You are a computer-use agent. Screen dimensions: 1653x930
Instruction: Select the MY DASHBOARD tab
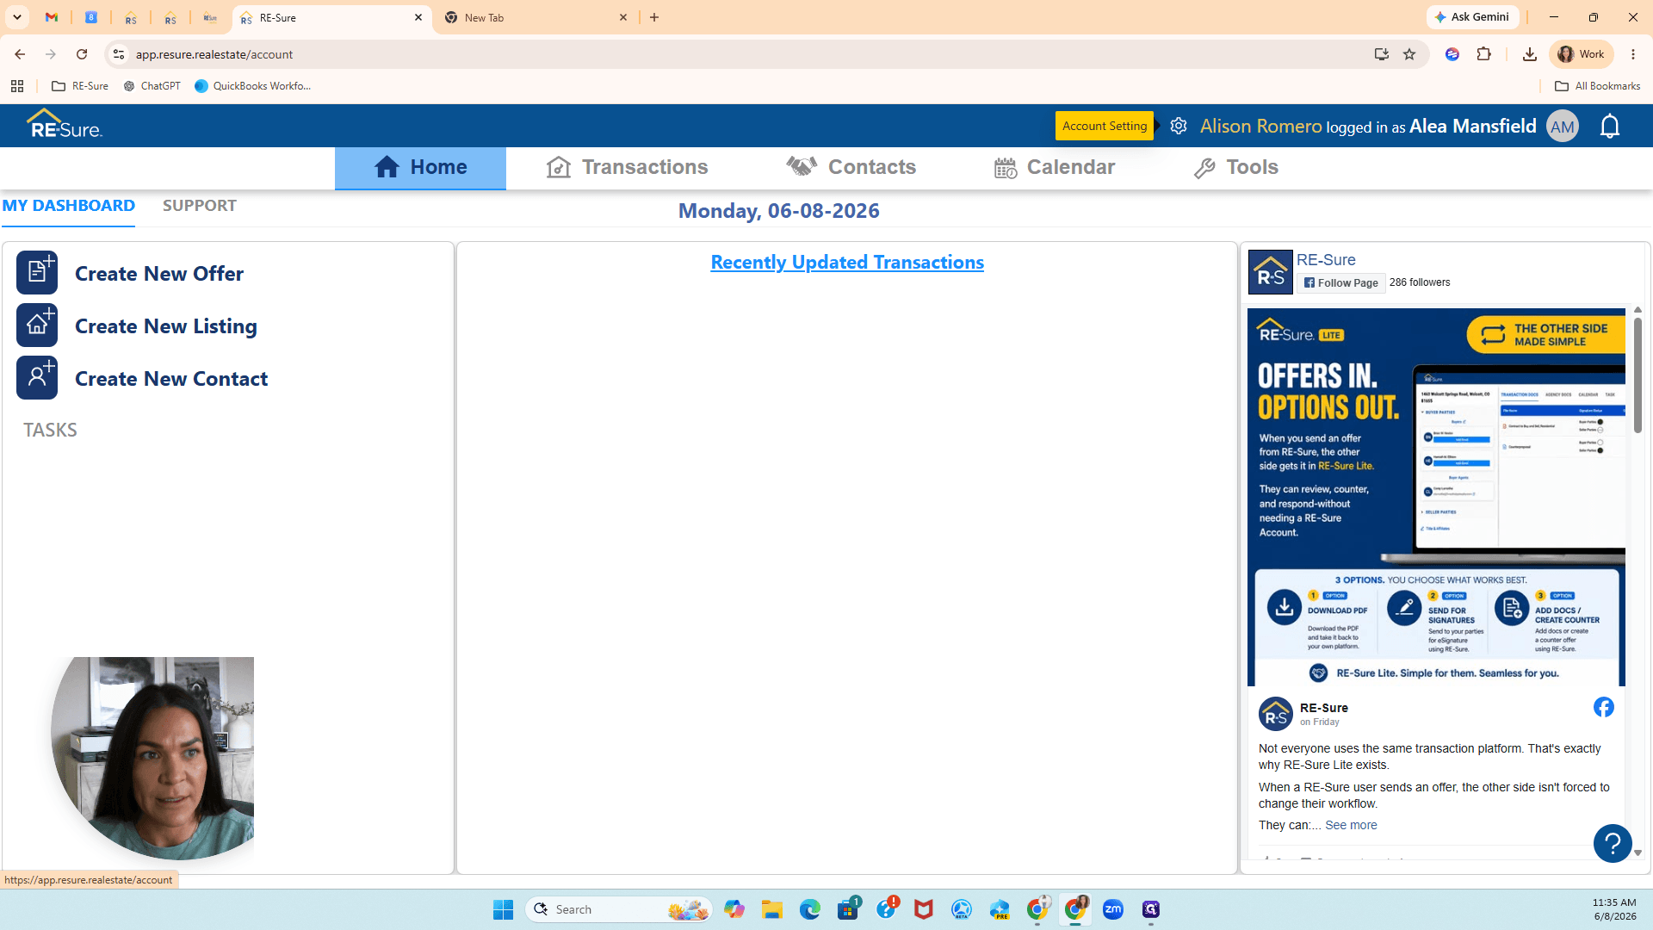coord(68,206)
